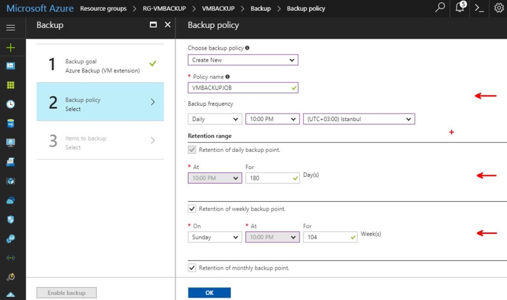Image resolution: width=507 pixels, height=300 pixels.
Task: Click the Enable backup button
Action: [x=66, y=293]
